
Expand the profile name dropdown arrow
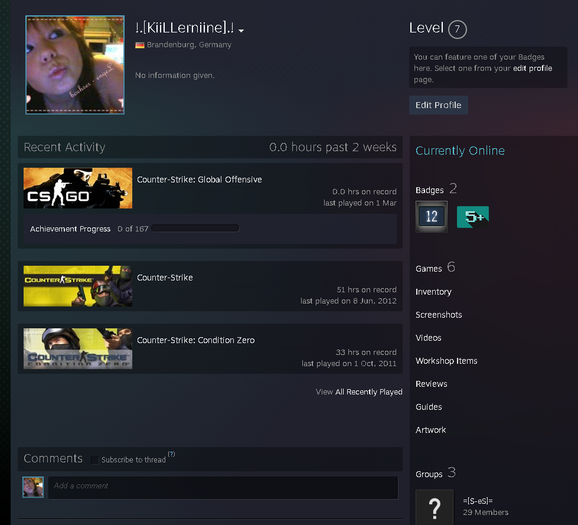(241, 31)
